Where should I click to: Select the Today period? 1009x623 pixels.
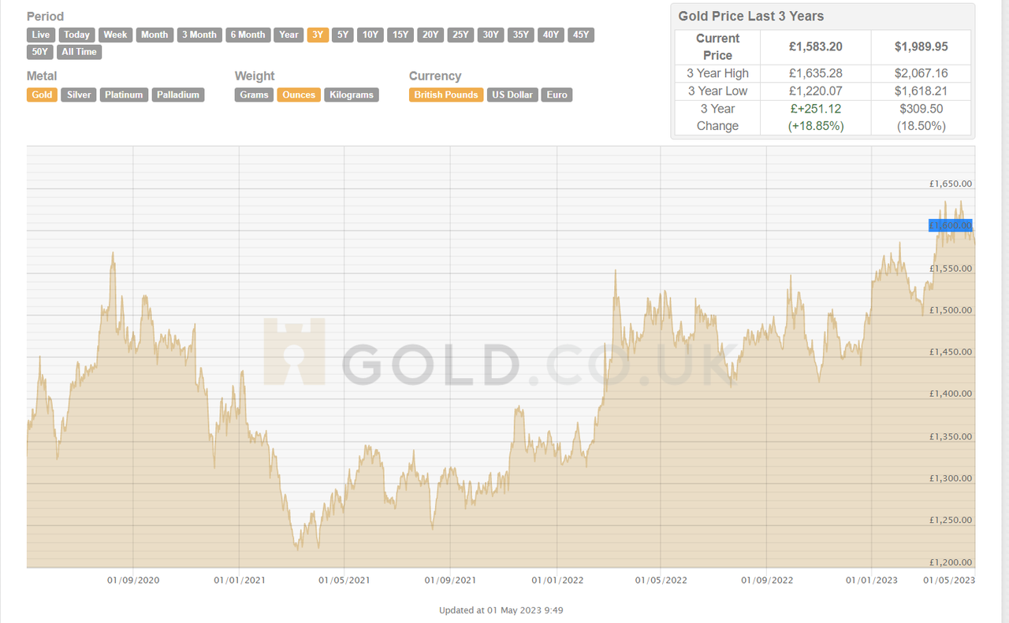click(76, 35)
